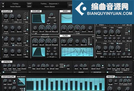Viewport: 134px width, 91px height.
Task: Select P.PONG delay mode
Action: click(x=65, y=67)
